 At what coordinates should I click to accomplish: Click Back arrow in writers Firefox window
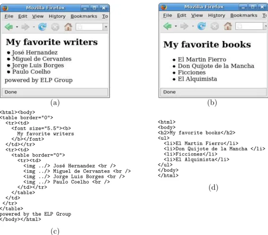coord(9,27)
